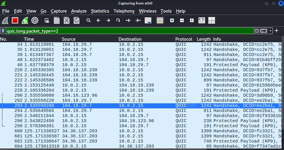Open the Wireless menu
This screenshot has height=150, width=284.
coord(148,11)
